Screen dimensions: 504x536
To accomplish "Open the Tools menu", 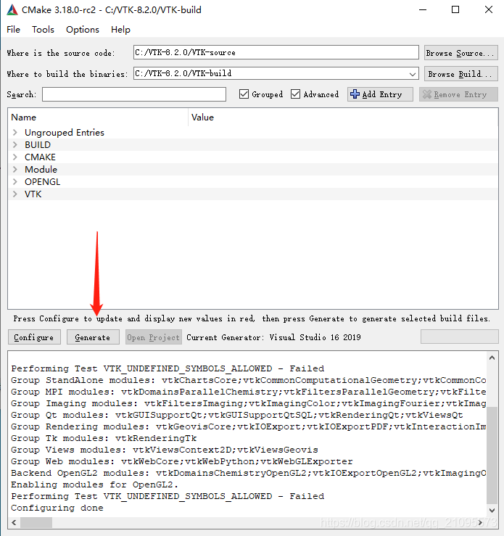I will [43, 30].
